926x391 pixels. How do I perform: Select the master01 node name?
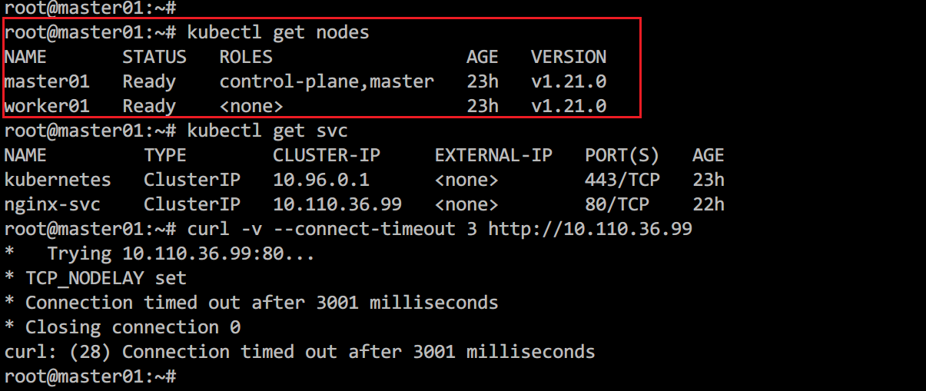47,81
